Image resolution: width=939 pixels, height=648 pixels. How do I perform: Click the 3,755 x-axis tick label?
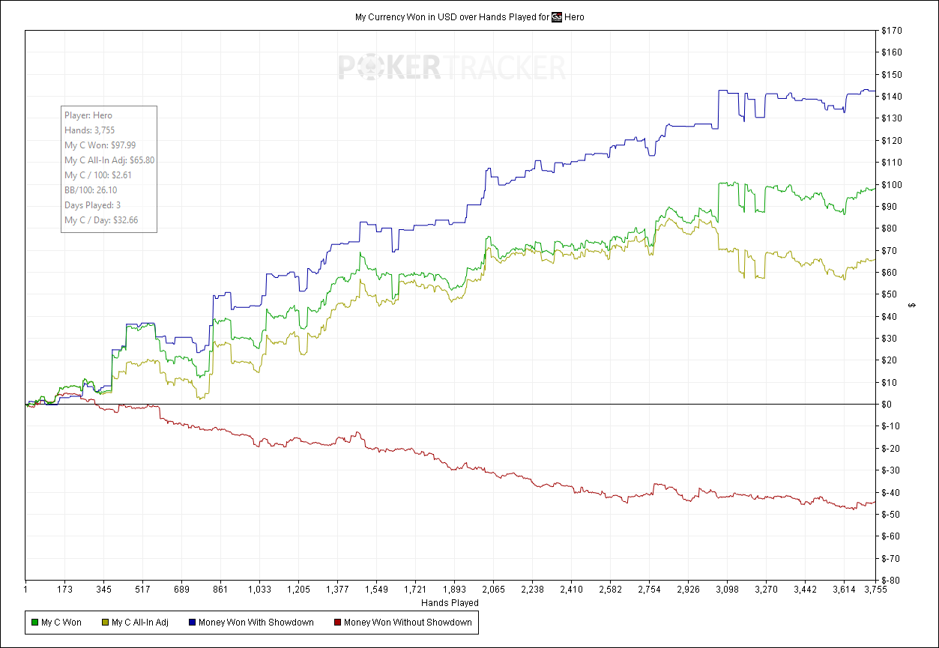tap(876, 590)
